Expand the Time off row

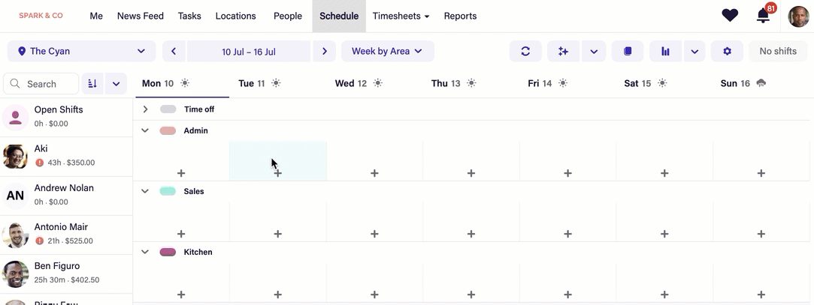tap(146, 109)
